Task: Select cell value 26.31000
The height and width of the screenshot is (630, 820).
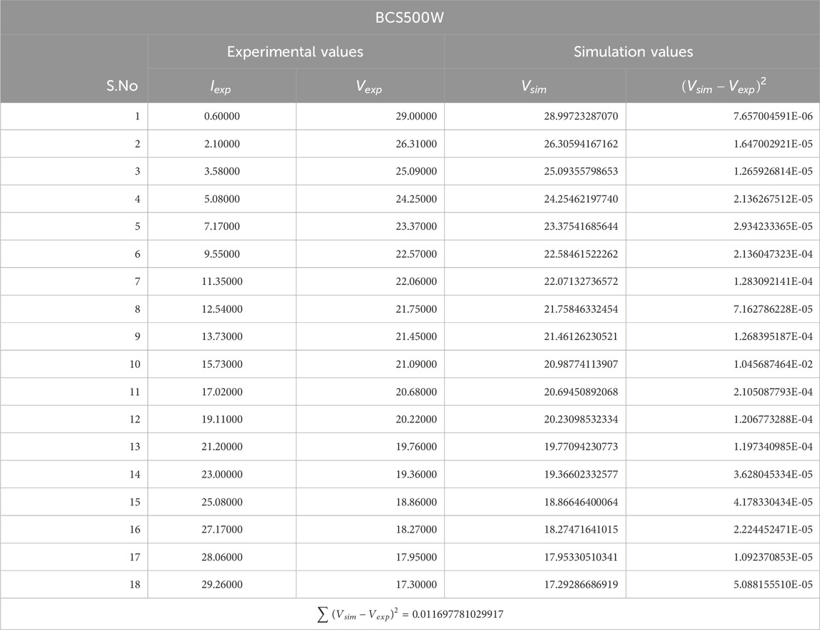Action: pos(416,144)
